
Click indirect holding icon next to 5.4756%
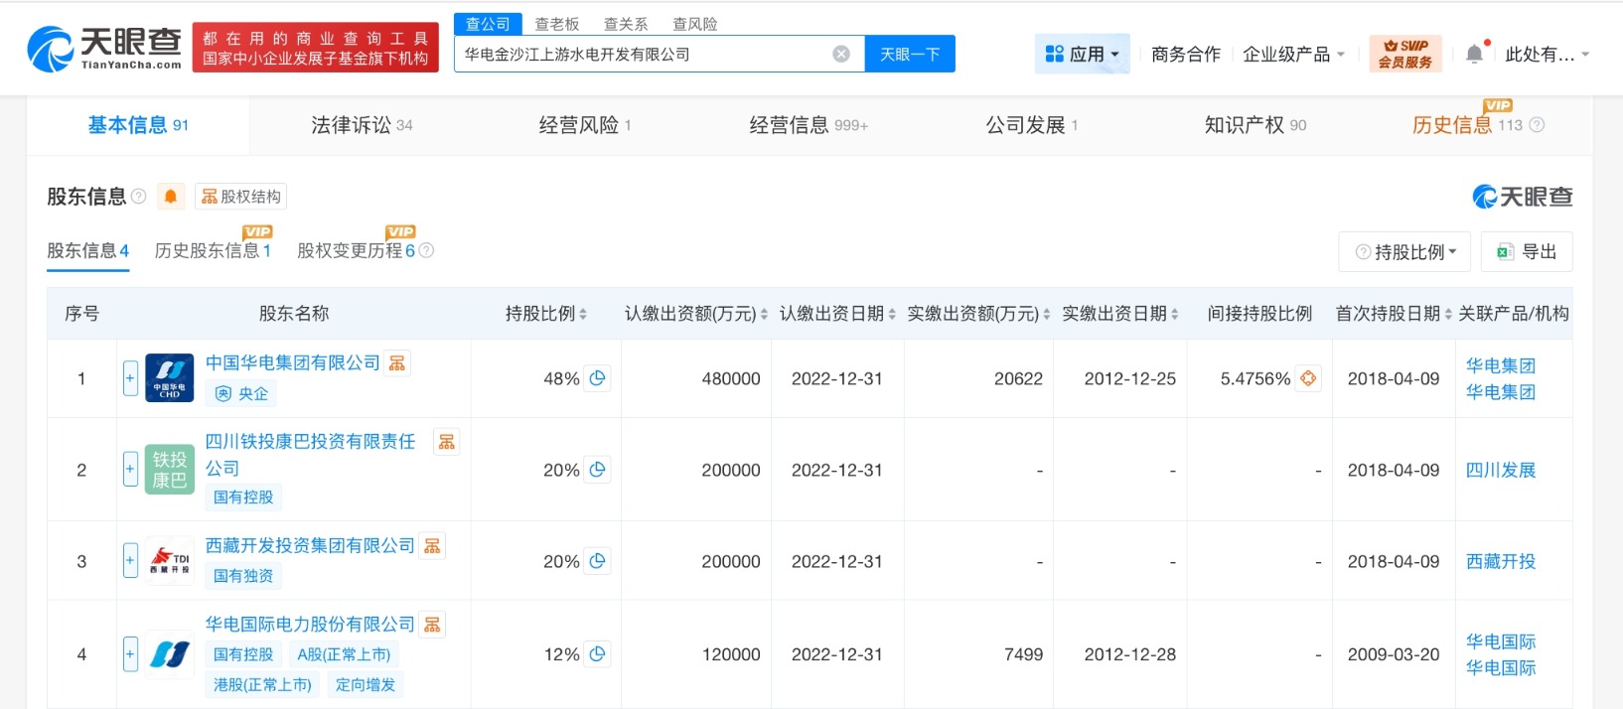1308,378
